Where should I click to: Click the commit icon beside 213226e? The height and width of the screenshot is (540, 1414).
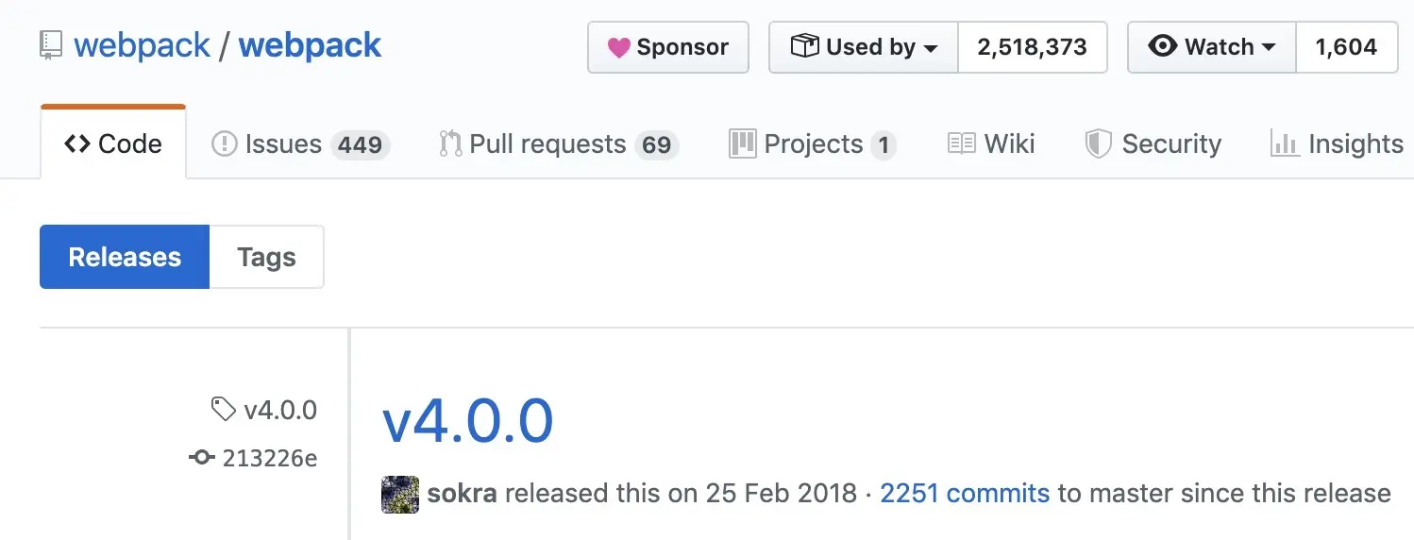click(201, 458)
